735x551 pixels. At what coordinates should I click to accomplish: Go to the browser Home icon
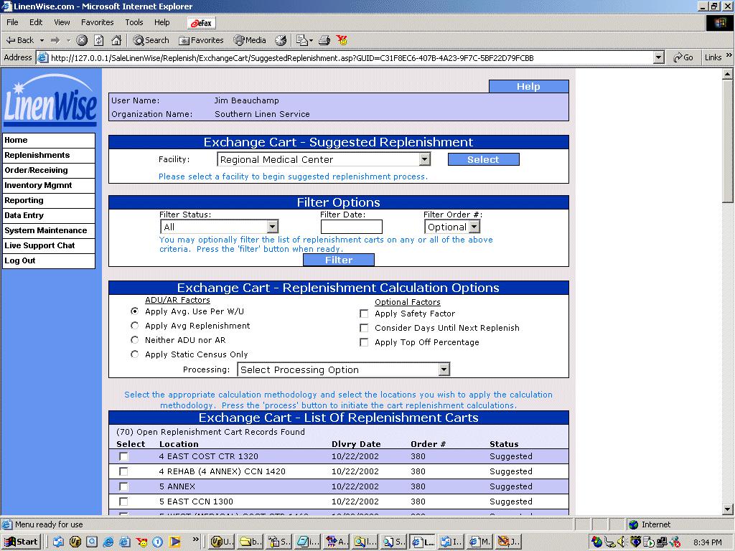pos(116,40)
